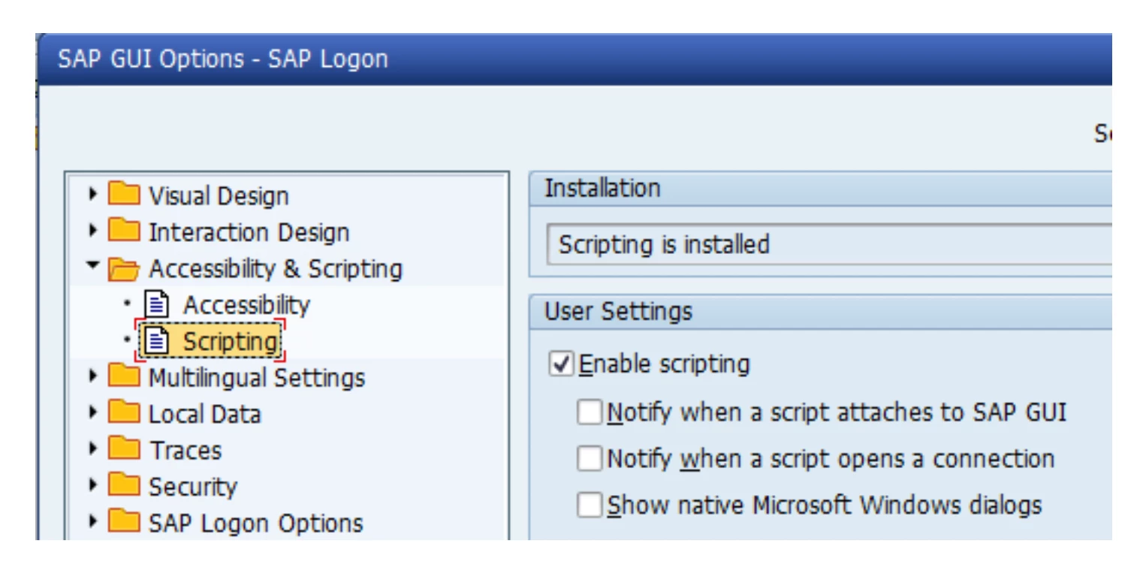Tick Notify when a script opens a connection
The width and height of the screenshot is (1143, 583).
590,458
